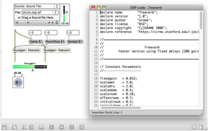Close the DSP code window with the red button

tap(93, 8)
